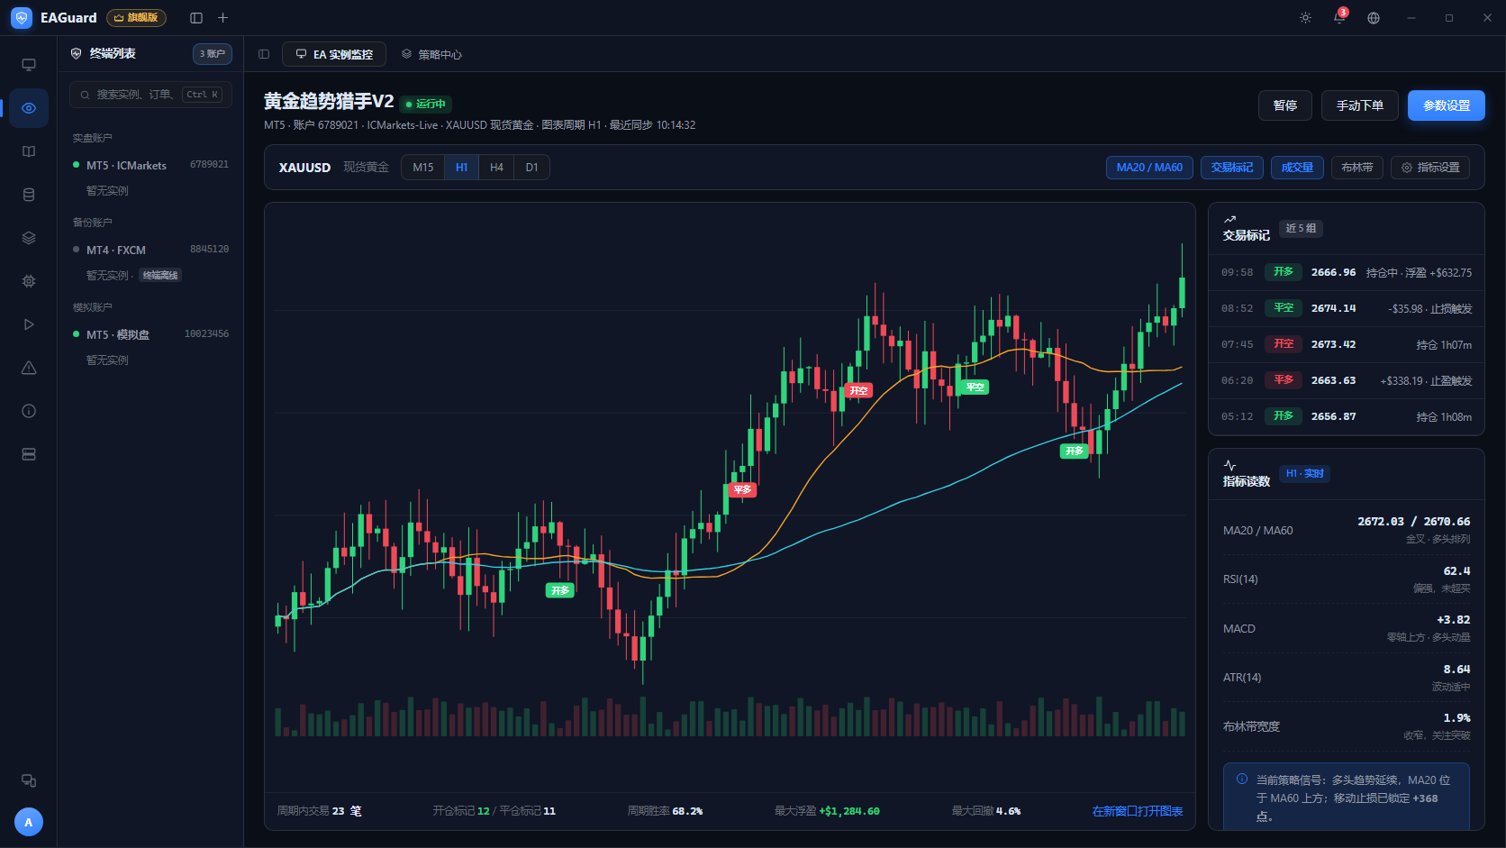Toggle the light theme sun icon
The width and height of the screenshot is (1506, 848).
tap(1305, 18)
